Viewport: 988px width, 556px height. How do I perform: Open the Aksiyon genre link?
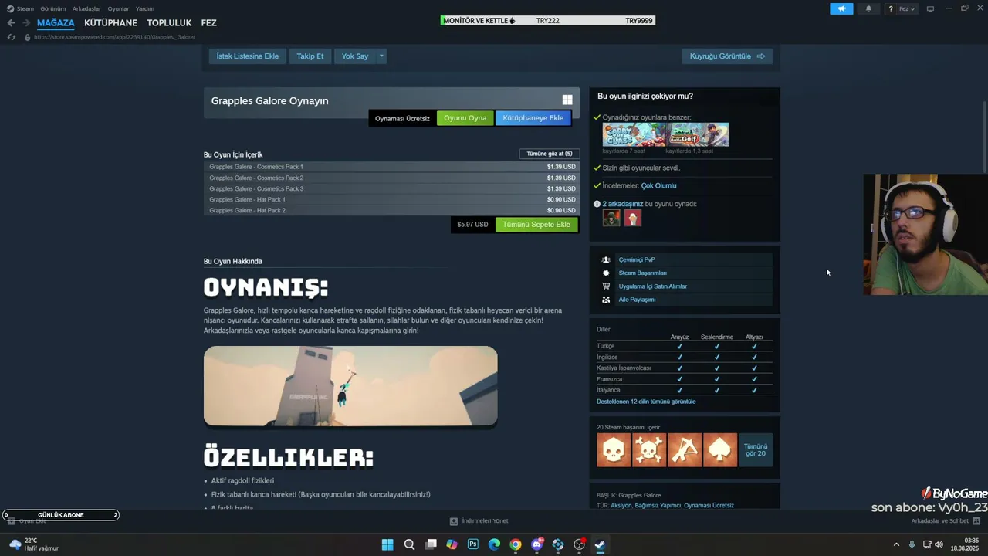(621, 506)
